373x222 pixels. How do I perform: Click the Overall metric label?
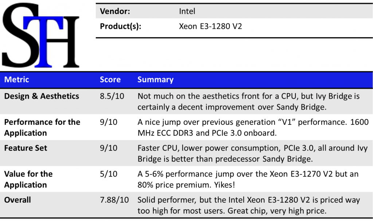pos(17,200)
